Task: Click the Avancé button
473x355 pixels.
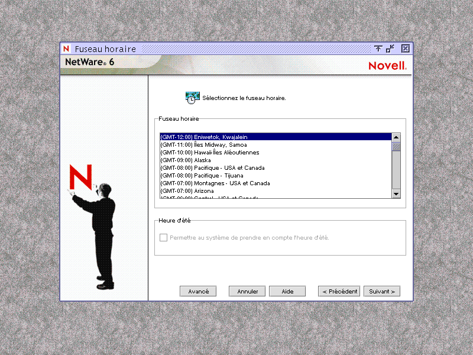Action: pyautogui.click(x=198, y=291)
